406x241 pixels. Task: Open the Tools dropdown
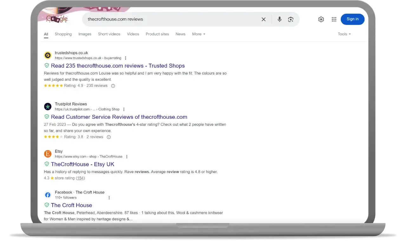click(x=344, y=34)
